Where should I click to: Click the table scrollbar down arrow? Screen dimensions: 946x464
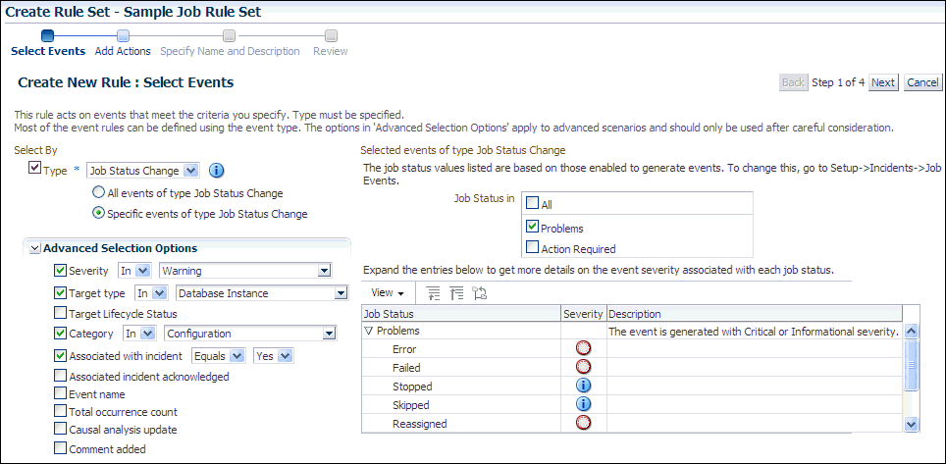912,425
